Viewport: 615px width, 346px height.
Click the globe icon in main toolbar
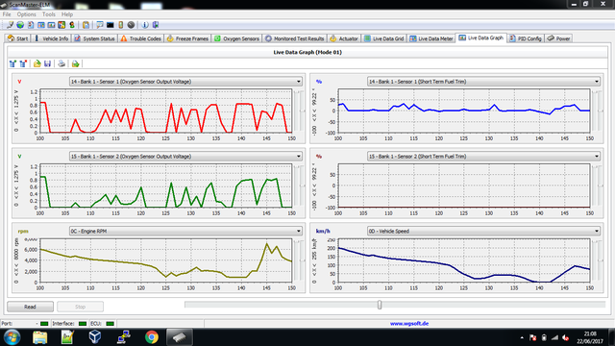tap(20, 25)
